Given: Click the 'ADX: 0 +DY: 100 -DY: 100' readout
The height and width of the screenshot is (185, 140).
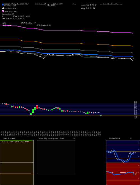Looking at the screenshot, I should [15, 142].
